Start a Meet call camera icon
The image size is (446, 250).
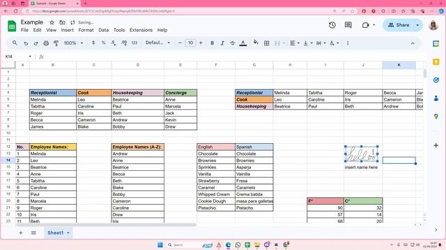pyautogui.click(x=366, y=25)
